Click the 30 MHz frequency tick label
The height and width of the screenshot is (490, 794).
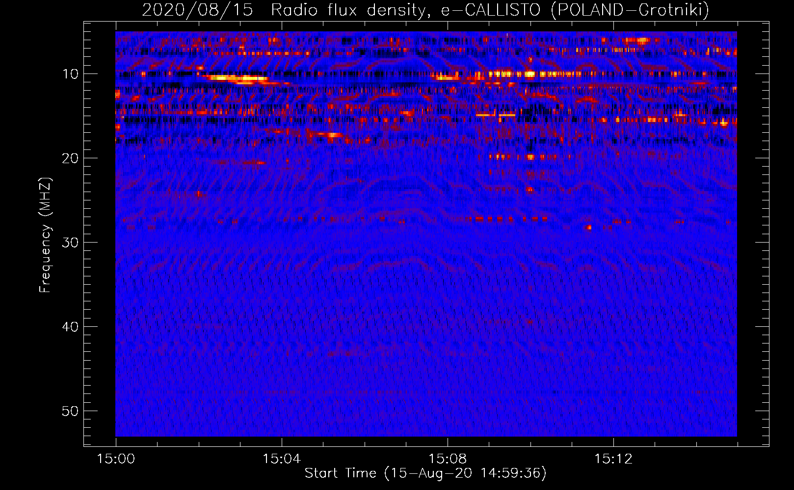71,243
